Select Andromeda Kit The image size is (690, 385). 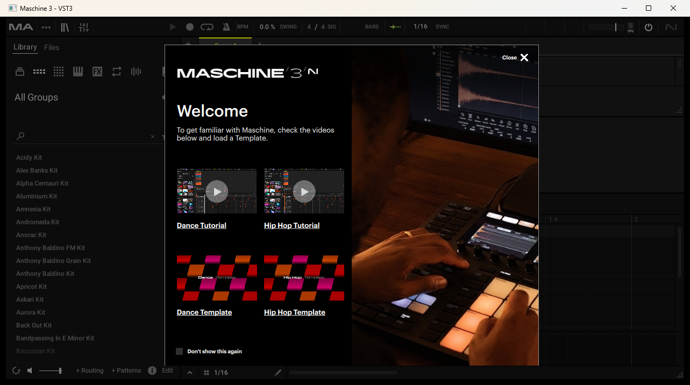38,222
